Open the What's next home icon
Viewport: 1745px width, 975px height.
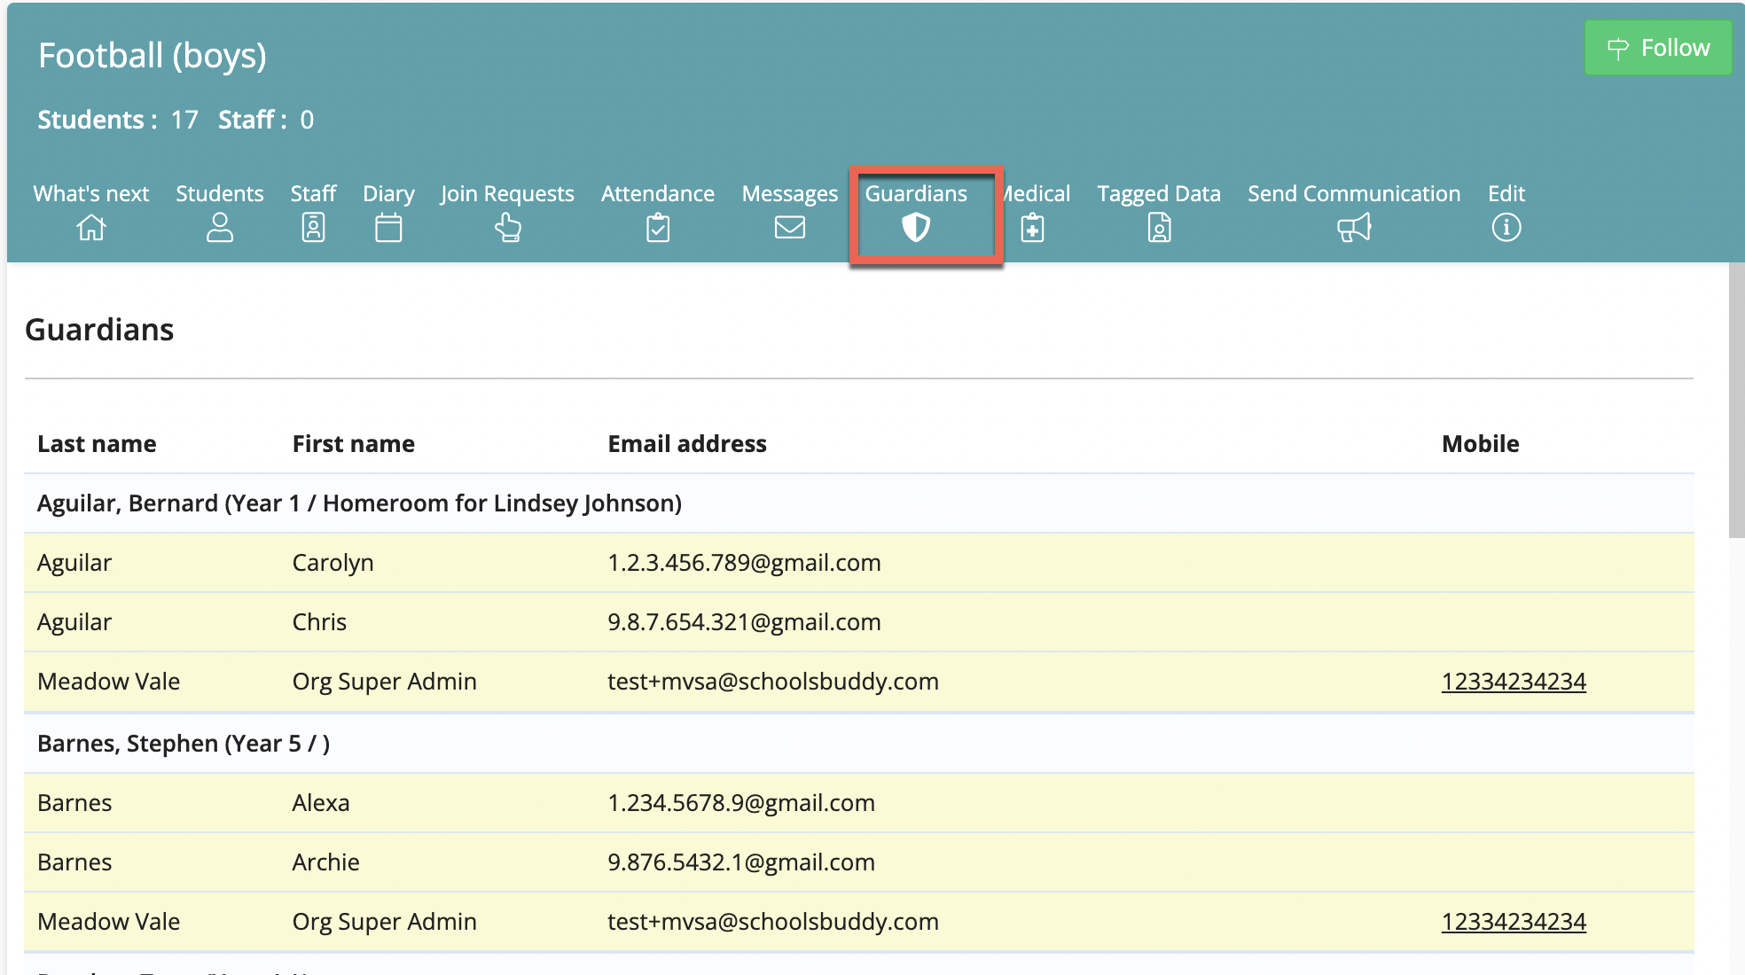coord(91,228)
